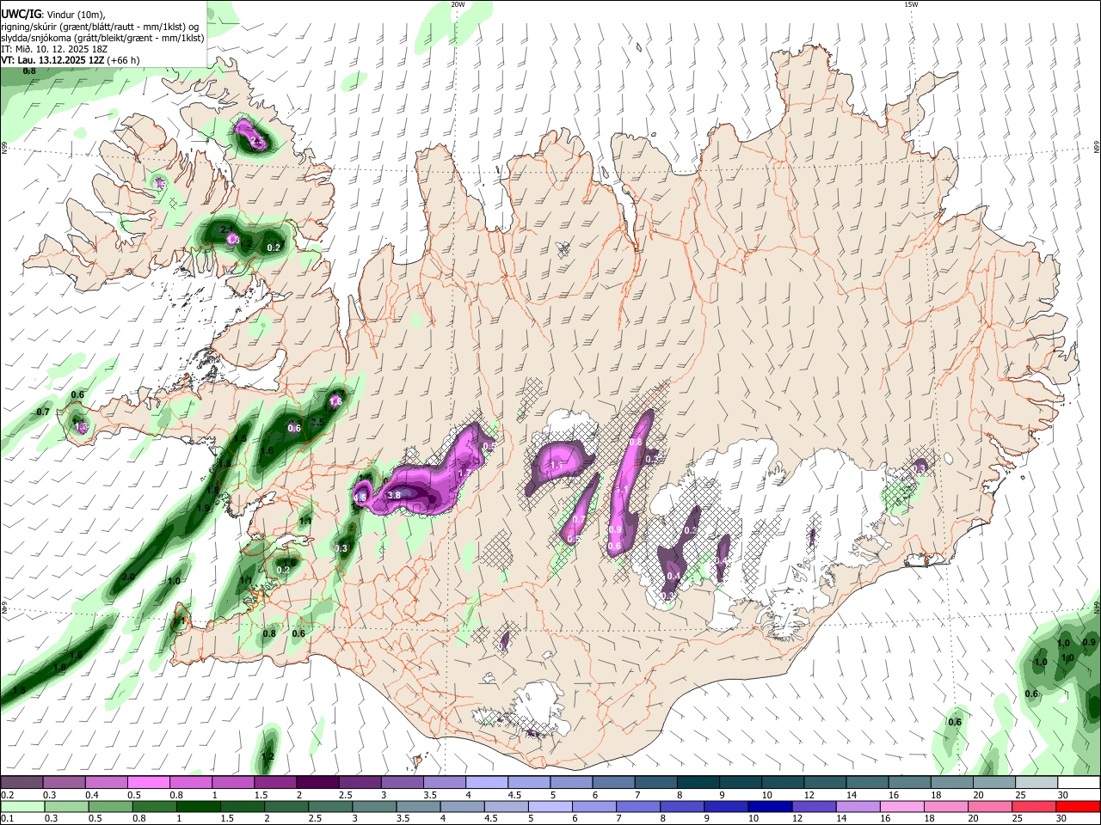Click the 'rigning/skúrir' legend description line

pos(101,26)
